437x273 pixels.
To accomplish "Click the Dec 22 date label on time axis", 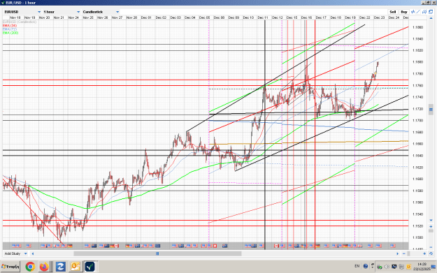I will tap(364, 17).
